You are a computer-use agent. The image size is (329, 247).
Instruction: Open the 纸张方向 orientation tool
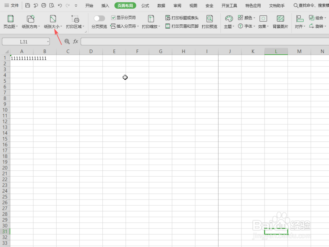point(31,22)
